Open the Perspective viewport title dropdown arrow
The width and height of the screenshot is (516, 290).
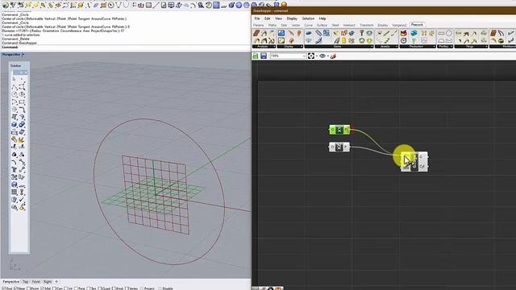pos(23,55)
